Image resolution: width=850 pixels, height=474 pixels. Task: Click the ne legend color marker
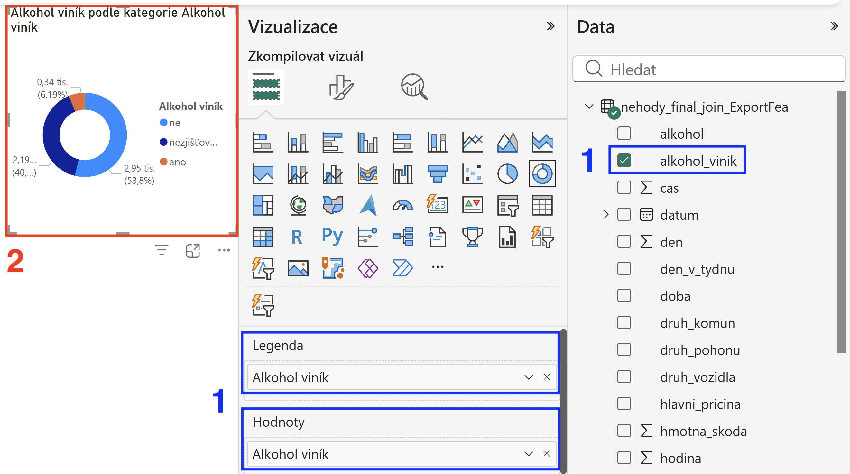tap(163, 123)
